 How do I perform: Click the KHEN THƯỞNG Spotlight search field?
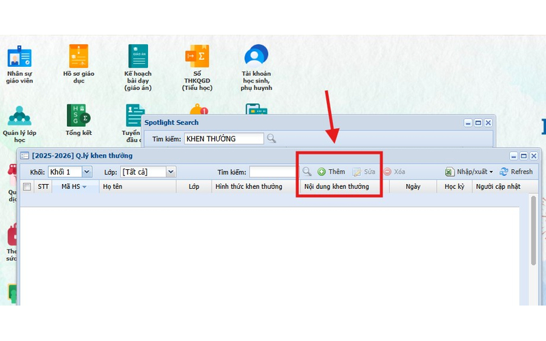224,139
